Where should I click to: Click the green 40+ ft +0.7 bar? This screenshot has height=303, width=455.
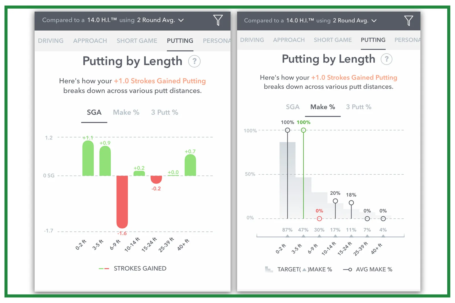pos(190,165)
